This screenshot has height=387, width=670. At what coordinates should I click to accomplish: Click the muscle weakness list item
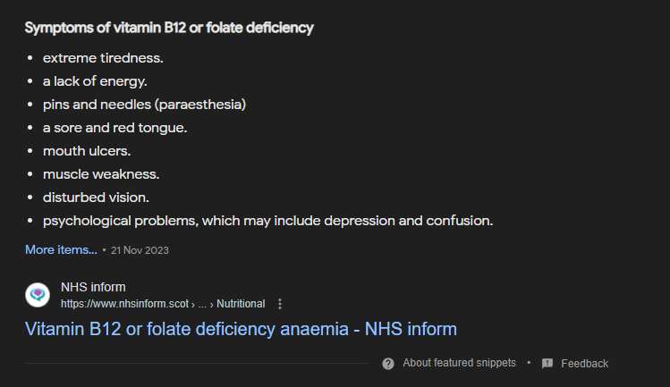click(x=101, y=174)
